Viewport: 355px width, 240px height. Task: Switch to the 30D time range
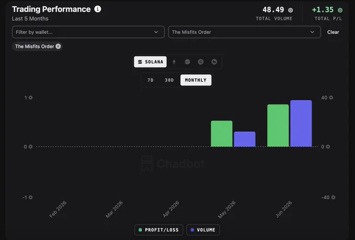[169, 80]
